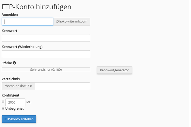Click the quota field showing 2000

(x=15, y=102)
